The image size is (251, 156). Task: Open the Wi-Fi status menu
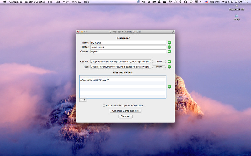coord(170,2)
